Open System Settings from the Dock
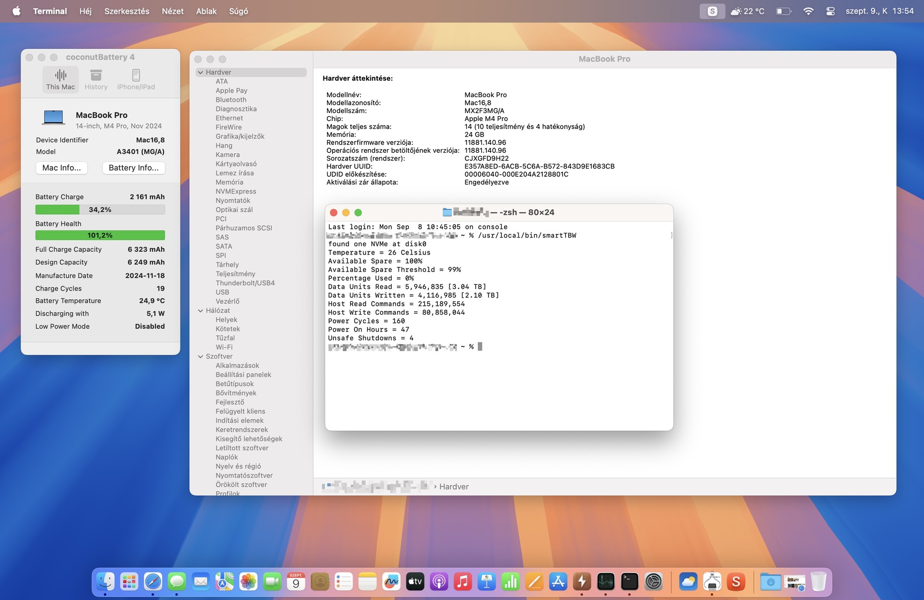The width and height of the screenshot is (924, 600). point(654,581)
